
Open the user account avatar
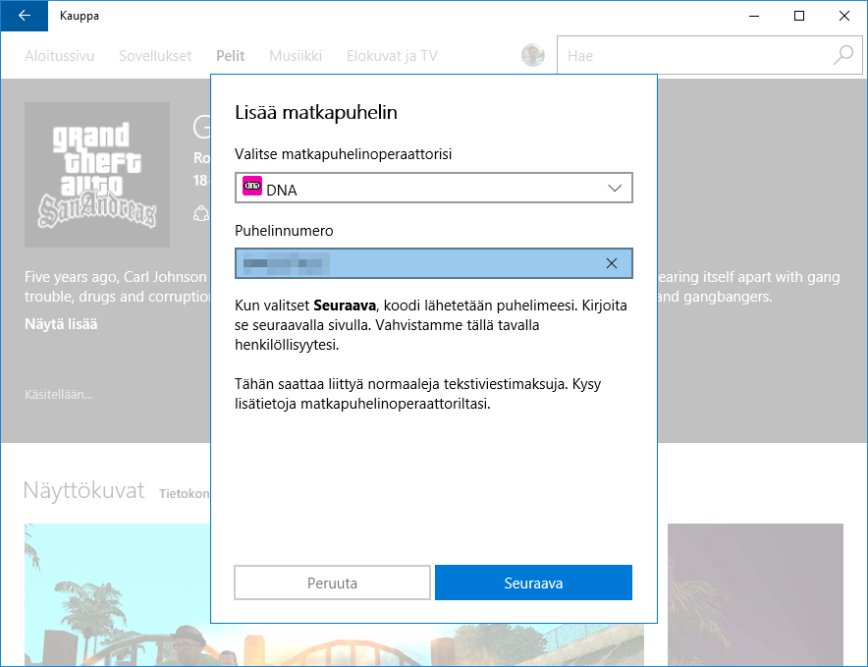pos(533,56)
